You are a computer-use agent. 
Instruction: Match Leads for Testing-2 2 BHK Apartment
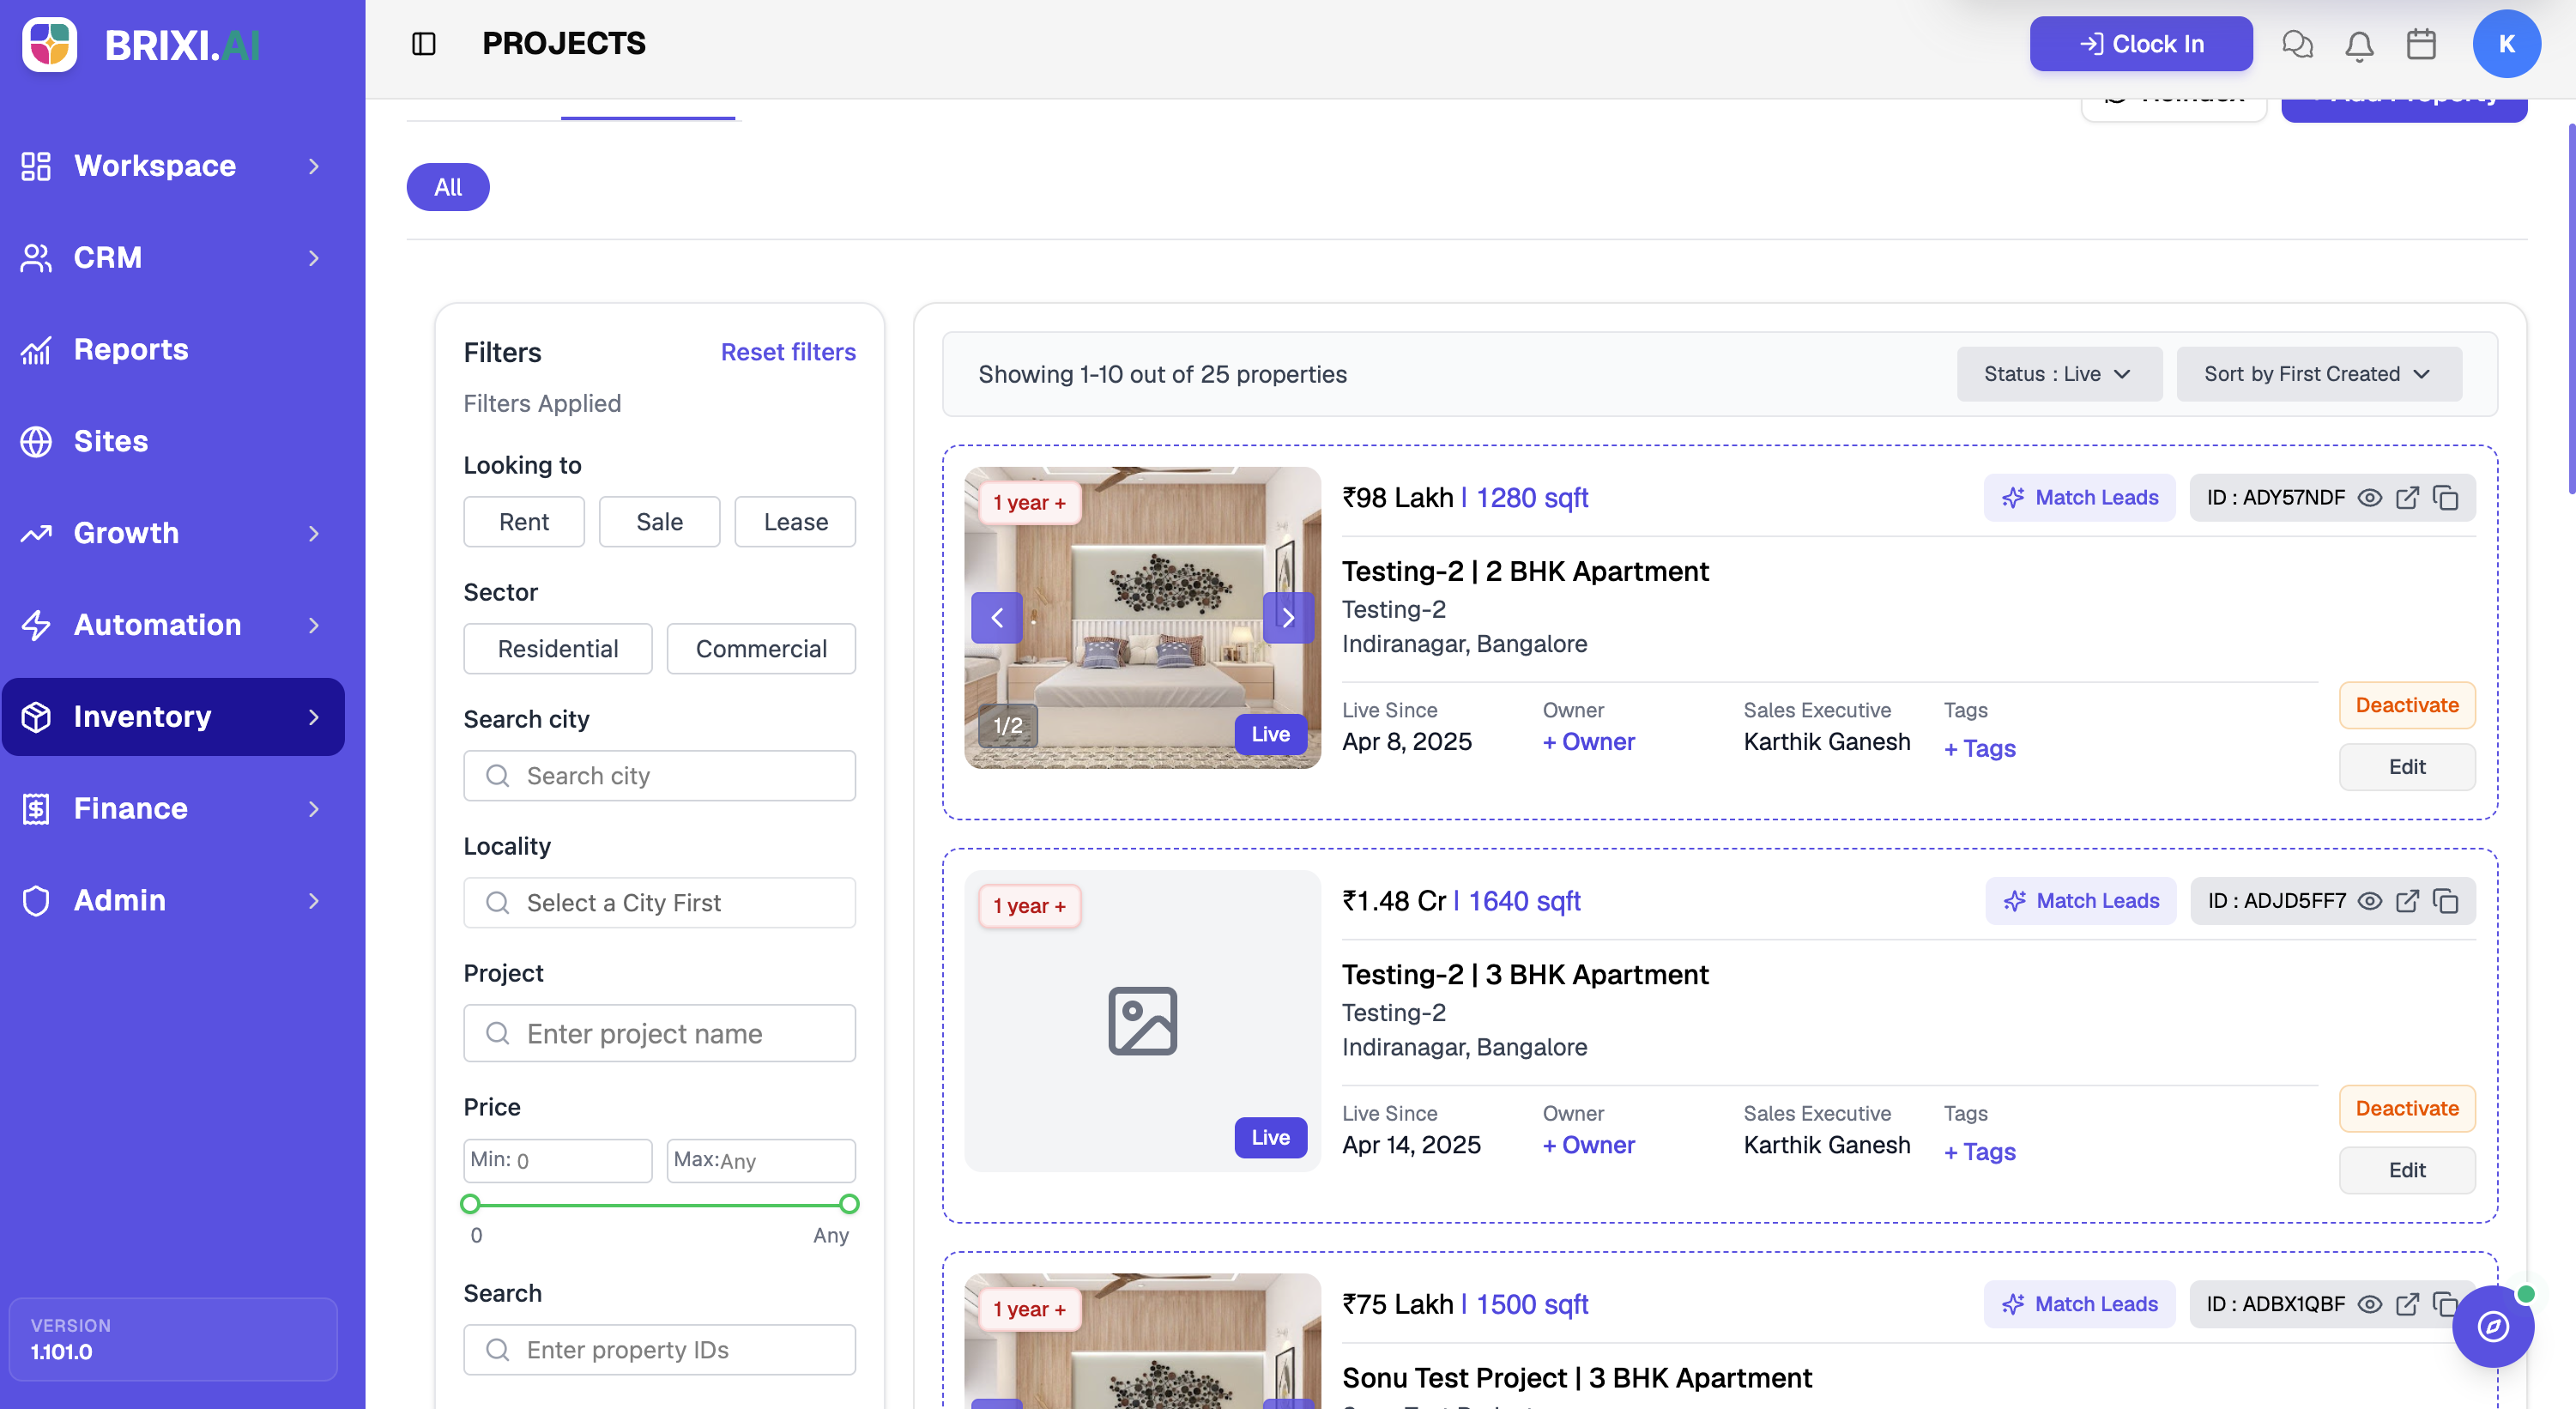[2079, 498]
